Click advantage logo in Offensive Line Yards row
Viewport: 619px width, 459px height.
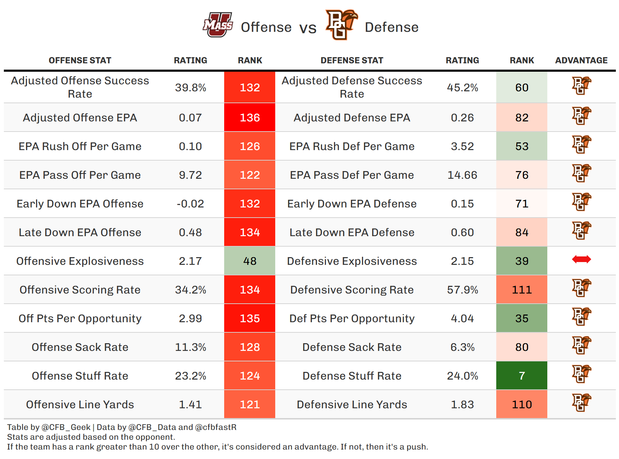point(581,403)
